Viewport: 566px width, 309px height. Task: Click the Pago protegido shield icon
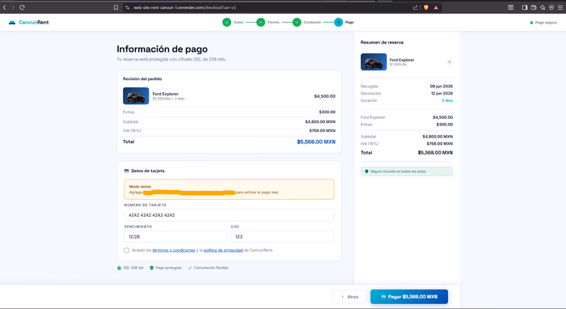pyautogui.click(x=152, y=268)
